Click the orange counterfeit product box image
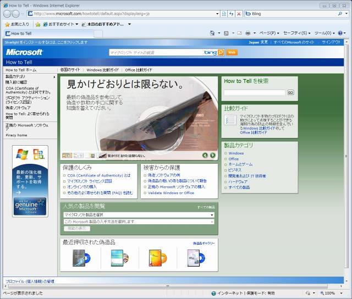 [158, 258]
